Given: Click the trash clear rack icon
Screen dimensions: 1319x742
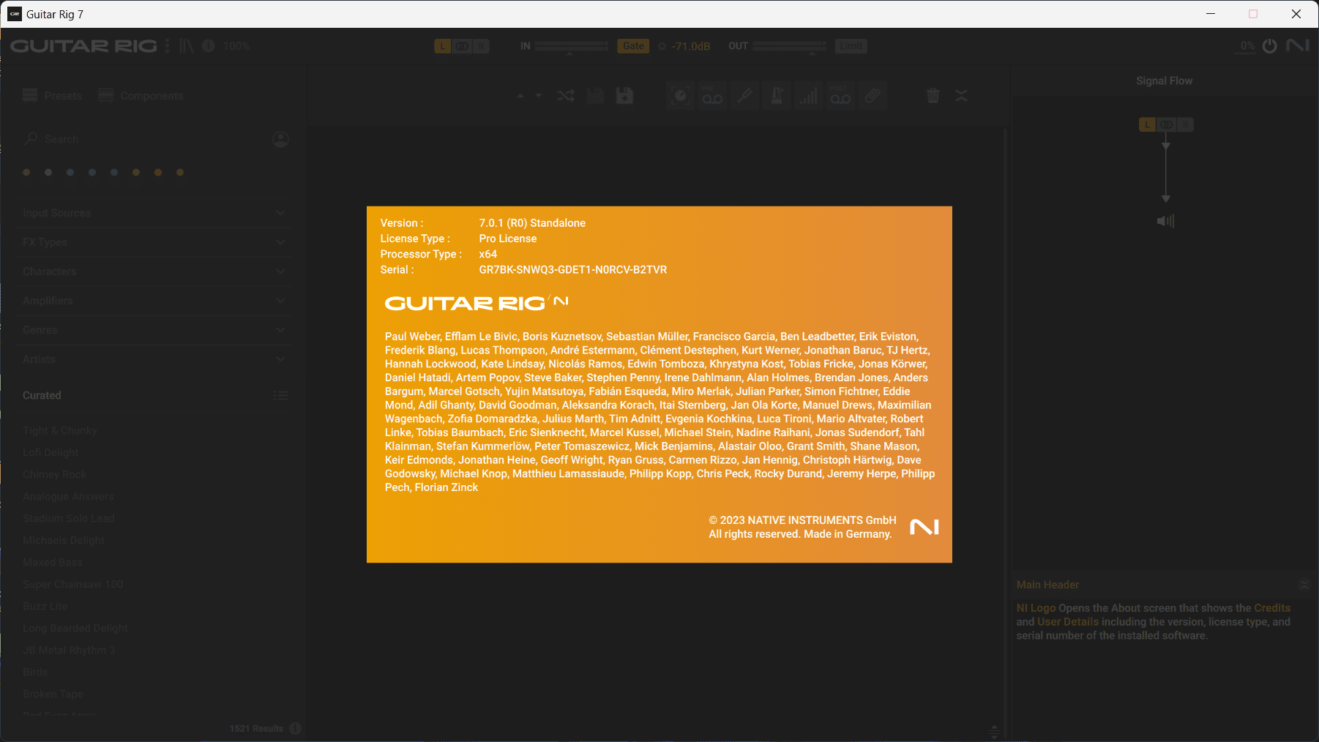Looking at the screenshot, I should tap(933, 96).
